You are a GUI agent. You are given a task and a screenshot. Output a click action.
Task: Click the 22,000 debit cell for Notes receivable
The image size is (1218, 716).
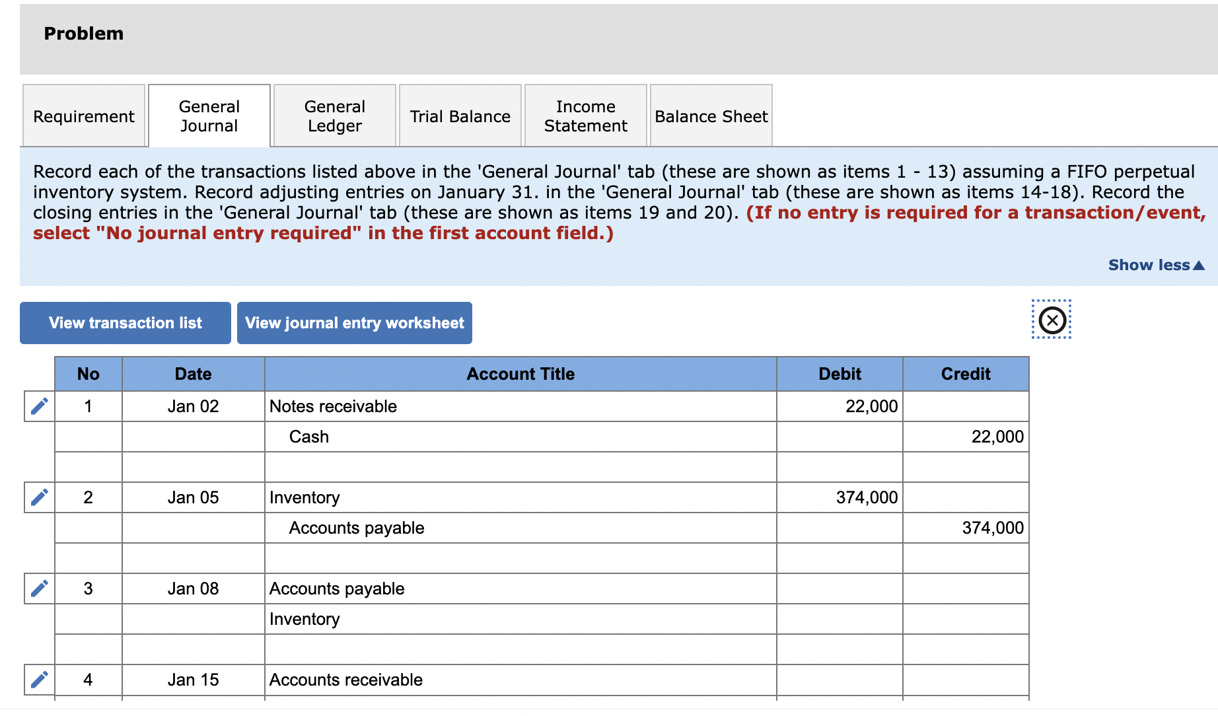tap(839, 406)
